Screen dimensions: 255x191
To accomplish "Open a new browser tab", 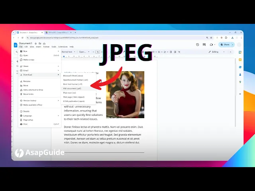I will [x=75, y=33].
